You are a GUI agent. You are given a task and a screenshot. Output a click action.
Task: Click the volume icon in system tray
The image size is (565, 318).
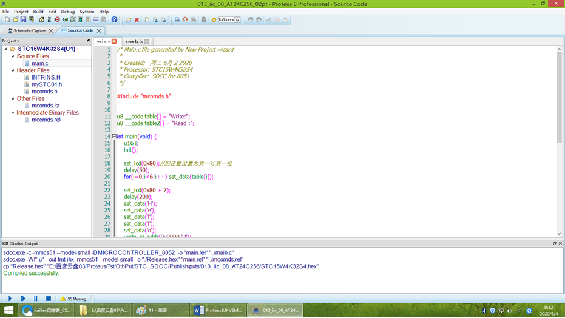tap(509, 311)
